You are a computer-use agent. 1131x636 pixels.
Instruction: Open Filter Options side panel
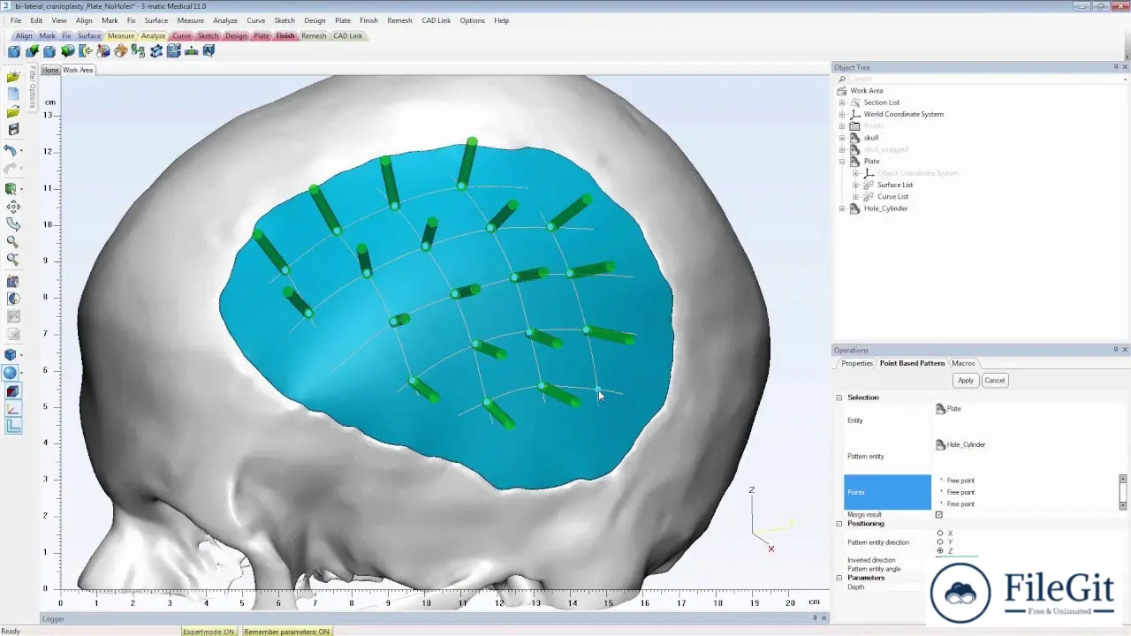(x=32, y=87)
